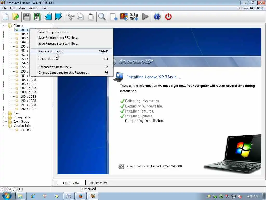Select bitmap resource 150 in the tree

click(24, 47)
